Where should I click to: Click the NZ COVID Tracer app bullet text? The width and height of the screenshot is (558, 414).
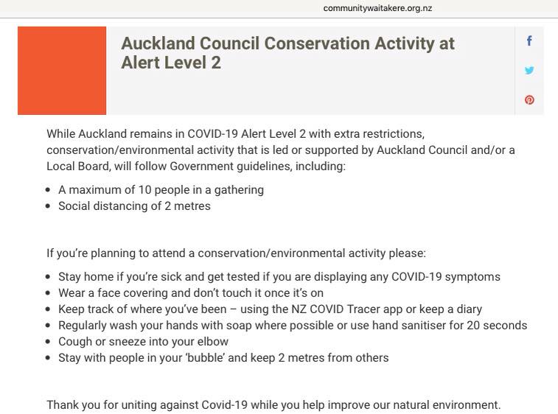pyautogui.click(x=270, y=309)
